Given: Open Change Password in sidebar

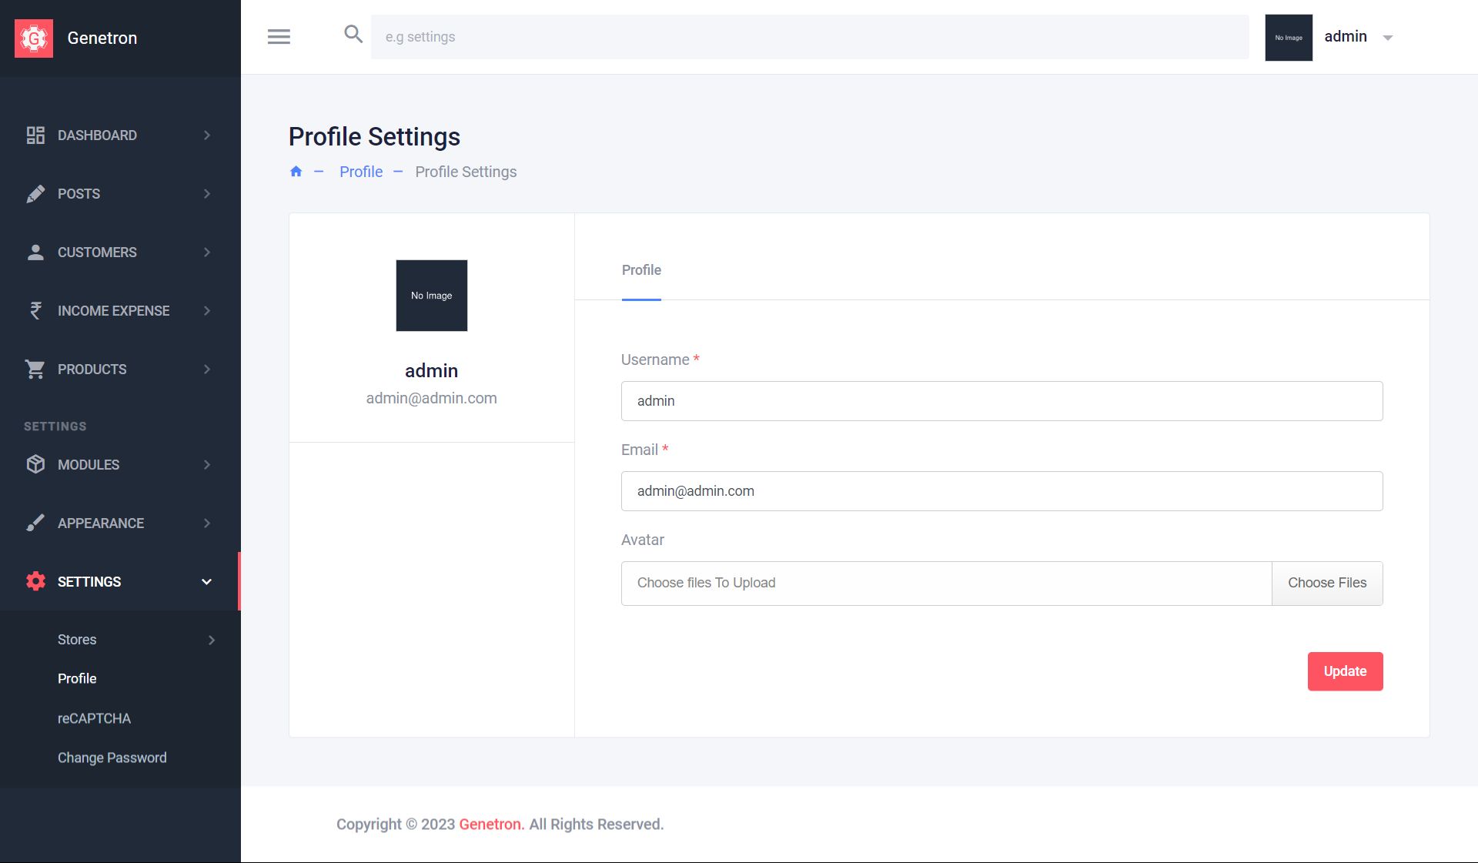Looking at the screenshot, I should [112, 758].
